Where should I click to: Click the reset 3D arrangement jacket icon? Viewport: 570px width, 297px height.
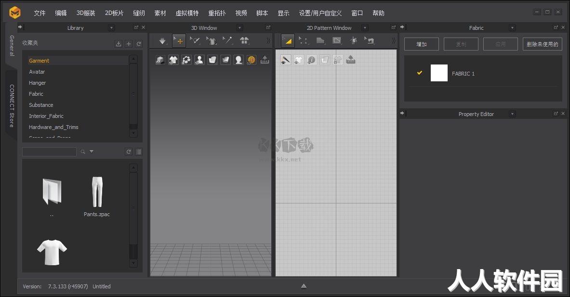pyautogui.click(x=244, y=40)
